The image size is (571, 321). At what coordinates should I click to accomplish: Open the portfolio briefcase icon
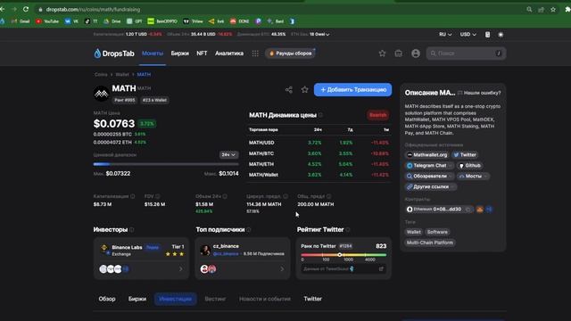pos(399,53)
